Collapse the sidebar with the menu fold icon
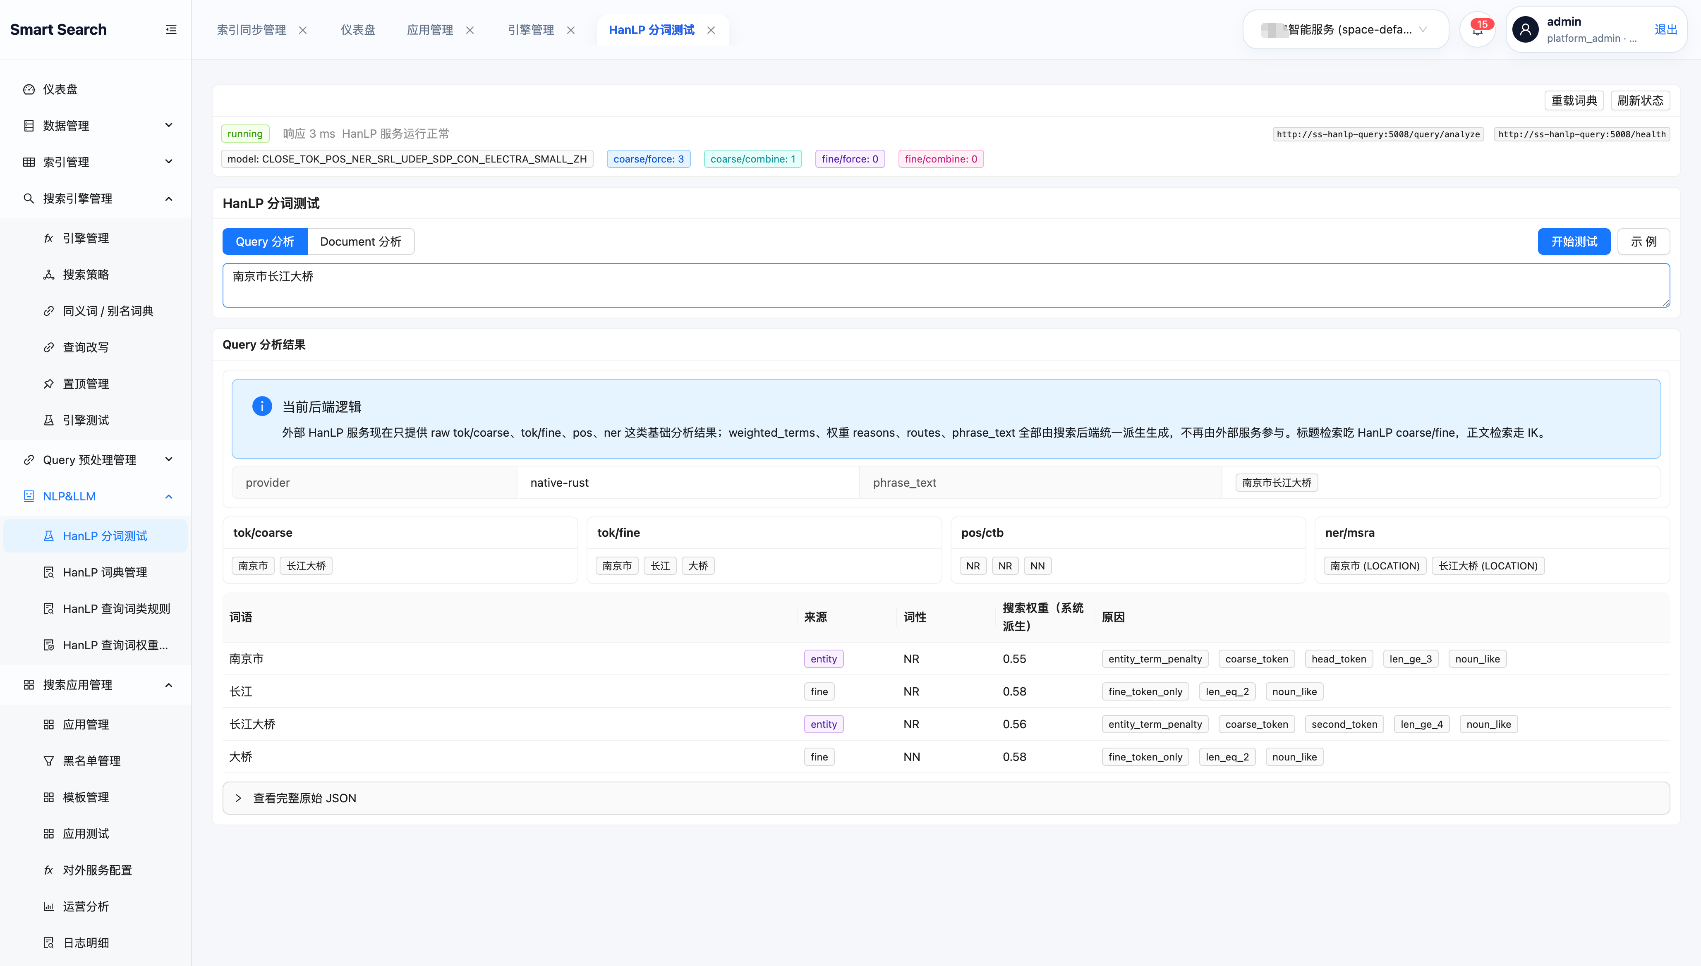This screenshot has height=966, width=1701. click(171, 29)
